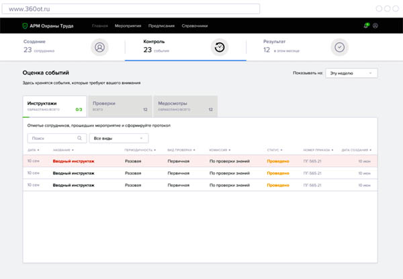
Task: Click Проведено status in the last row
Action: tap(277, 184)
